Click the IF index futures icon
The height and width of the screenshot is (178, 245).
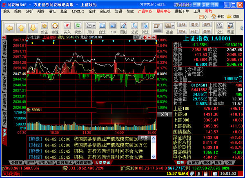[x=157, y=28]
